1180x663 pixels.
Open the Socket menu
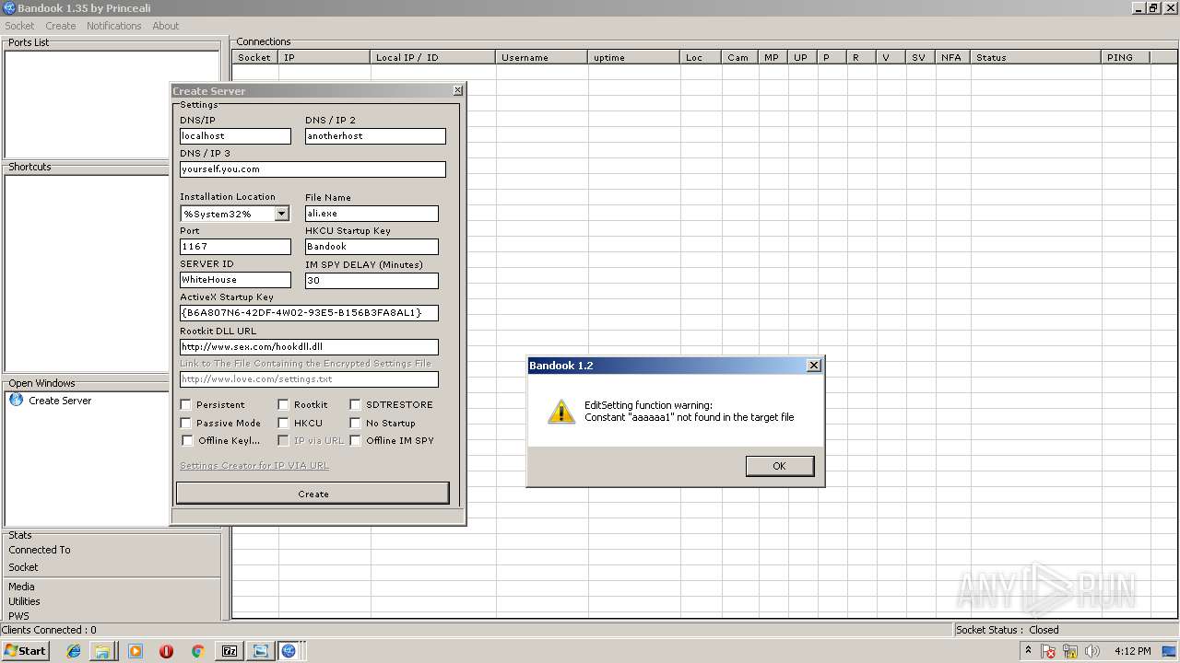19,26
